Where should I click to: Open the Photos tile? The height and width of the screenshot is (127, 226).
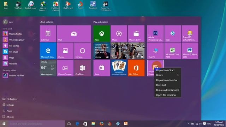65,51
